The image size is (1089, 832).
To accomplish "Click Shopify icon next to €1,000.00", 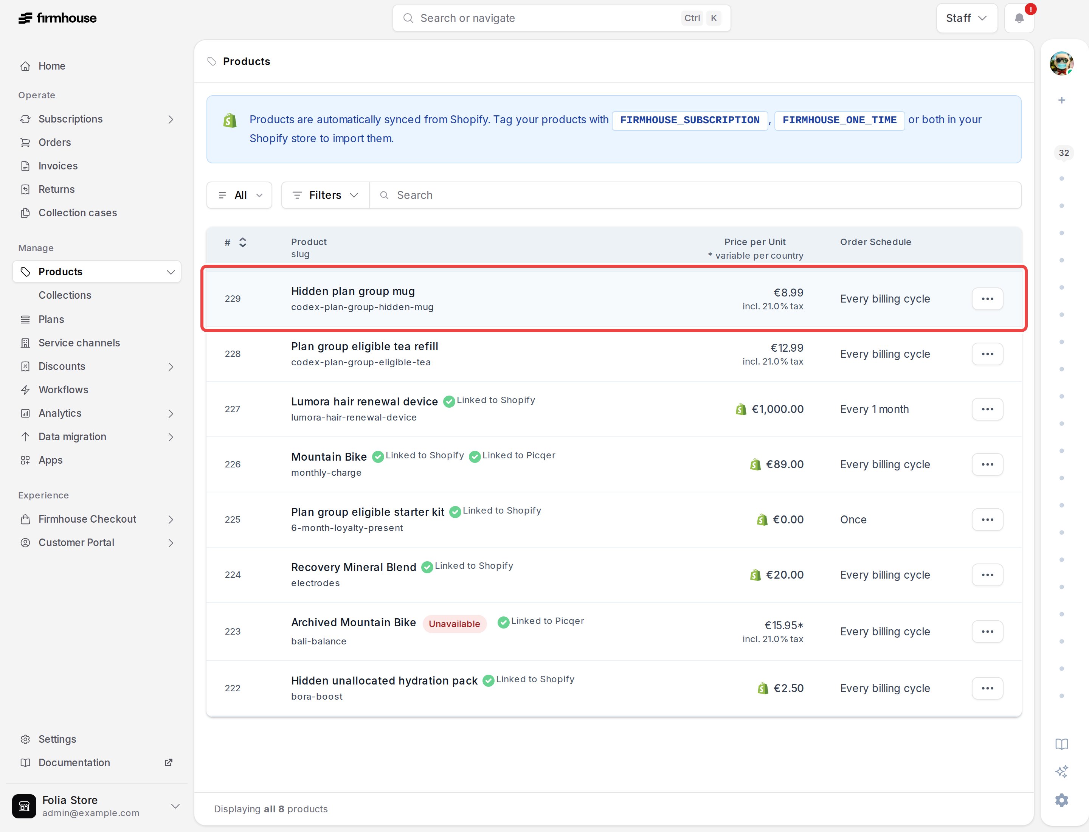I will (x=740, y=410).
